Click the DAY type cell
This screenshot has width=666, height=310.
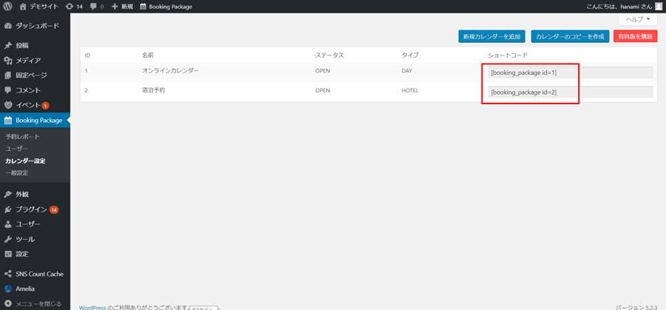406,71
